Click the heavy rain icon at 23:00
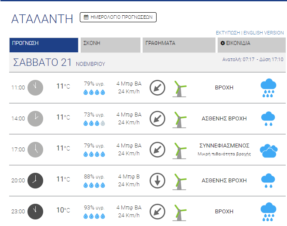Viewport: 287px width, 226px height. (268, 212)
